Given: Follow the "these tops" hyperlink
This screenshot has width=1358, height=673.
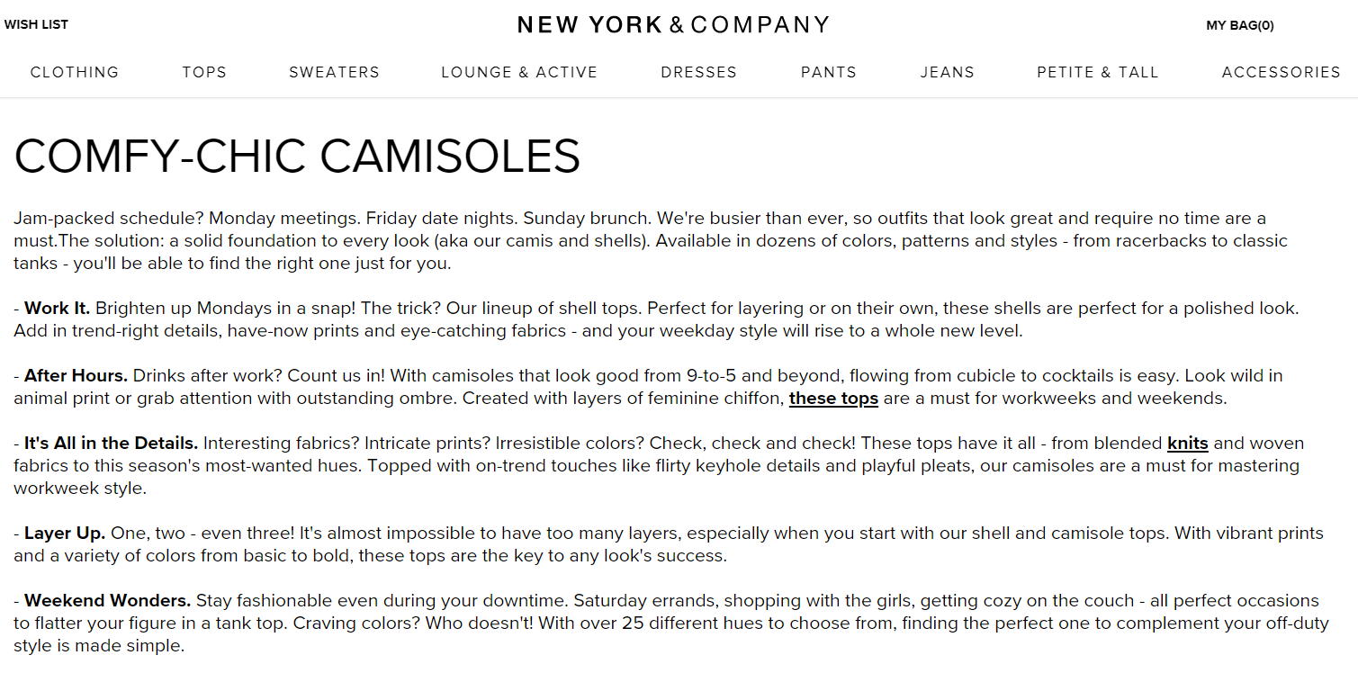Looking at the screenshot, I should 833,399.
